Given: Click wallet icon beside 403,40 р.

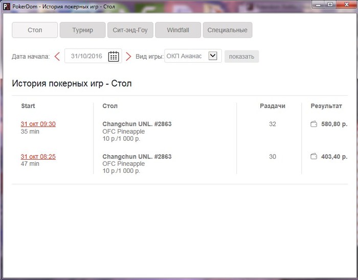Looking at the screenshot, I should point(314,157).
